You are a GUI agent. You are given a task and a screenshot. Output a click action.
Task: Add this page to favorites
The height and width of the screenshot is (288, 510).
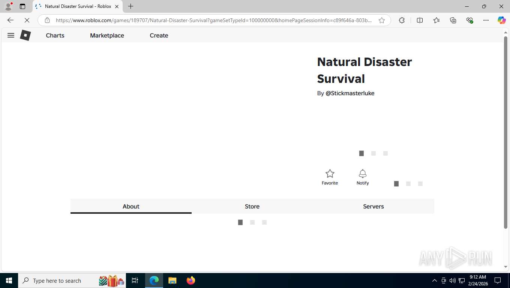click(x=382, y=20)
